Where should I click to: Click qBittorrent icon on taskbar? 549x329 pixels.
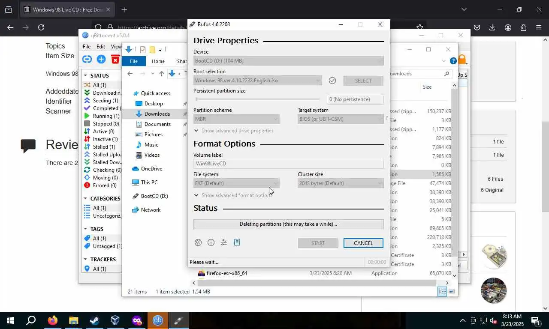(158, 320)
